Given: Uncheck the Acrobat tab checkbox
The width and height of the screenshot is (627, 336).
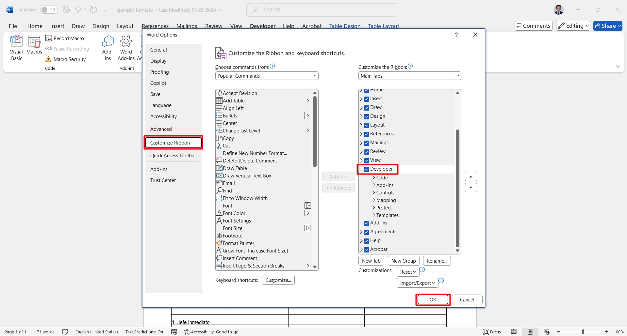Looking at the screenshot, I should tap(367, 250).
